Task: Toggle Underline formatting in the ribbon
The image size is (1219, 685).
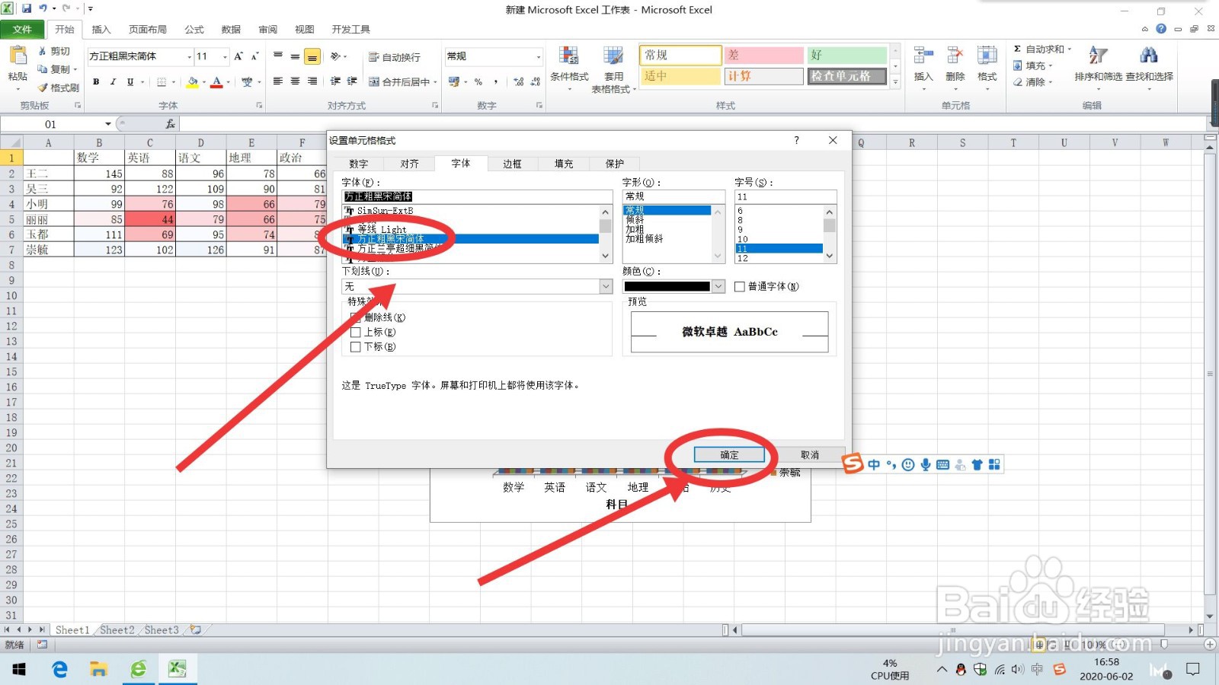Action: click(130, 81)
